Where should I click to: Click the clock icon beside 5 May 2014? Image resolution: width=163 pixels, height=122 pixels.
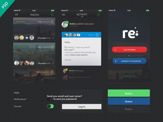point(52,22)
